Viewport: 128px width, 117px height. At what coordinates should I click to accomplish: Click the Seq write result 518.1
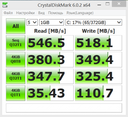tap(98, 43)
